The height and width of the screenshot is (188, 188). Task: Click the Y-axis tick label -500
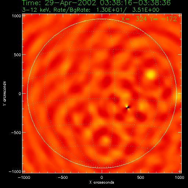16,133
